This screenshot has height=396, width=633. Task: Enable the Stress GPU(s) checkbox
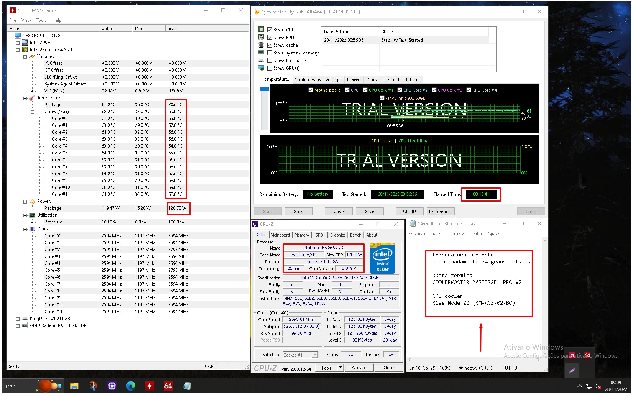[270, 68]
